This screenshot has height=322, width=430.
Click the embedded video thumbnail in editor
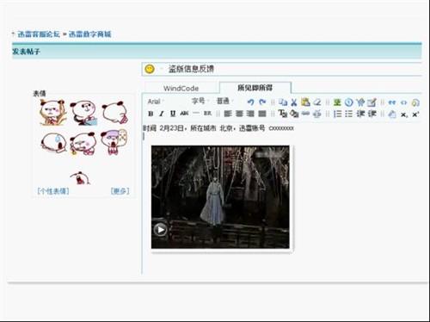coord(220,197)
